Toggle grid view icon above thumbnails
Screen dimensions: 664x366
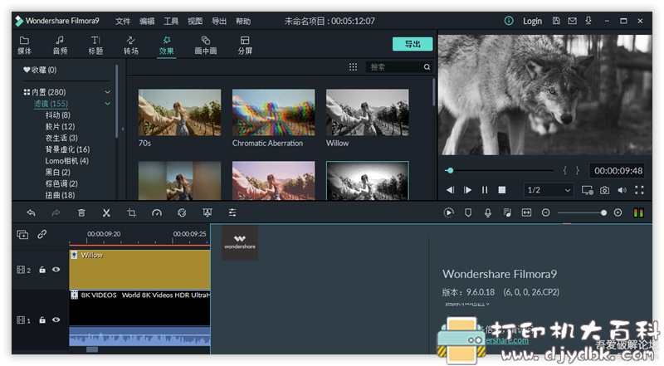[354, 67]
